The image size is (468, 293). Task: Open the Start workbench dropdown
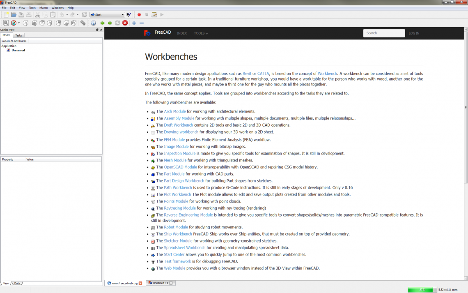[x=107, y=15]
